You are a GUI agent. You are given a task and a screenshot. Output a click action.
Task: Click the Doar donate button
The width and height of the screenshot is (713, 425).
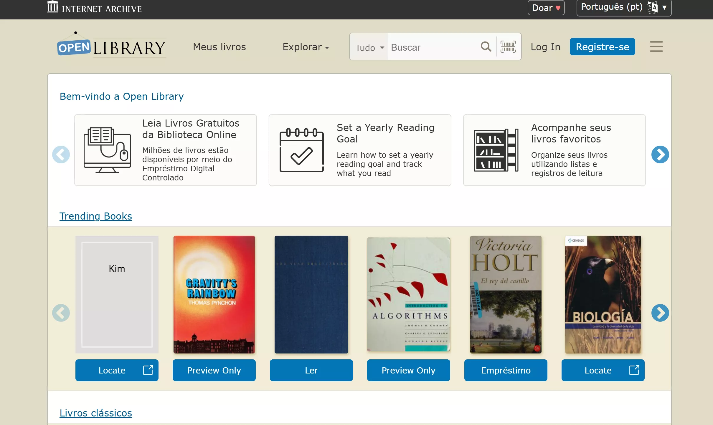pyautogui.click(x=546, y=8)
